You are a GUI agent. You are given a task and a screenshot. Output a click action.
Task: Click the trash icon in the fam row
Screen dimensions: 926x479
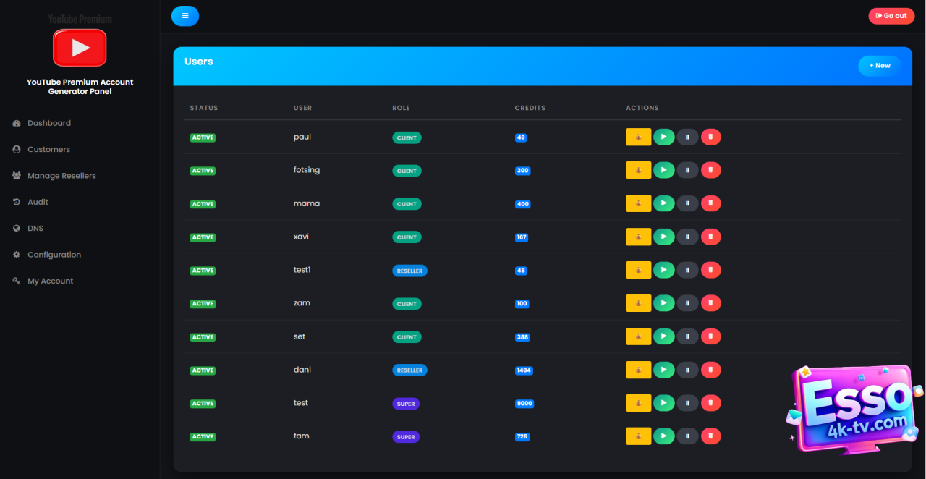coord(710,436)
